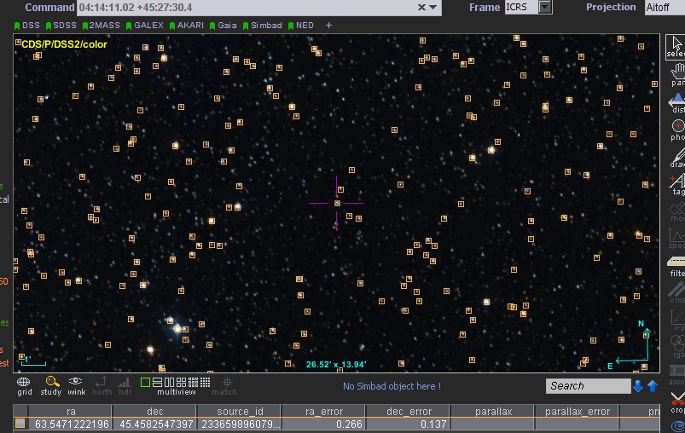This screenshot has width=685, height=433.
Task: Open the Simbad bookmark
Action: pyautogui.click(x=265, y=26)
